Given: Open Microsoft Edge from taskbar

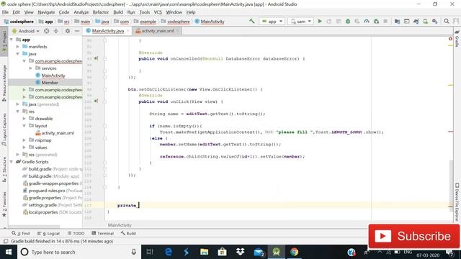Looking at the screenshot, I should point(169,252).
